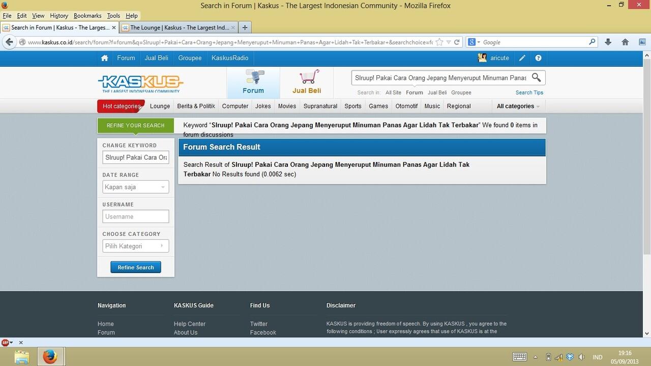This screenshot has height=366, width=651.
Task: Open the Firefox downloads arrow icon
Action: tap(608, 42)
